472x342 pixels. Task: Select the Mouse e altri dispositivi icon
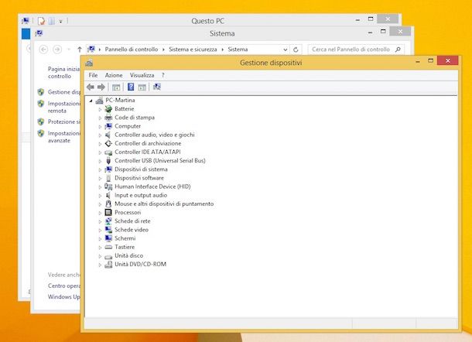[108, 204]
